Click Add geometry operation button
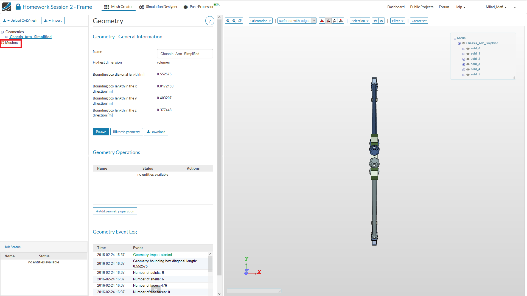The image size is (527, 296). 115,211
